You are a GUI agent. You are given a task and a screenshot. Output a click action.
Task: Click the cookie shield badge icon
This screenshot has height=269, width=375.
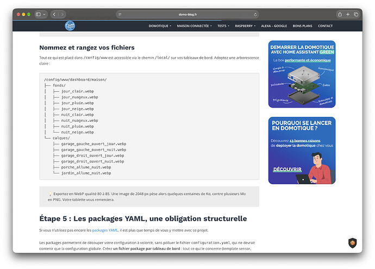click(352, 243)
